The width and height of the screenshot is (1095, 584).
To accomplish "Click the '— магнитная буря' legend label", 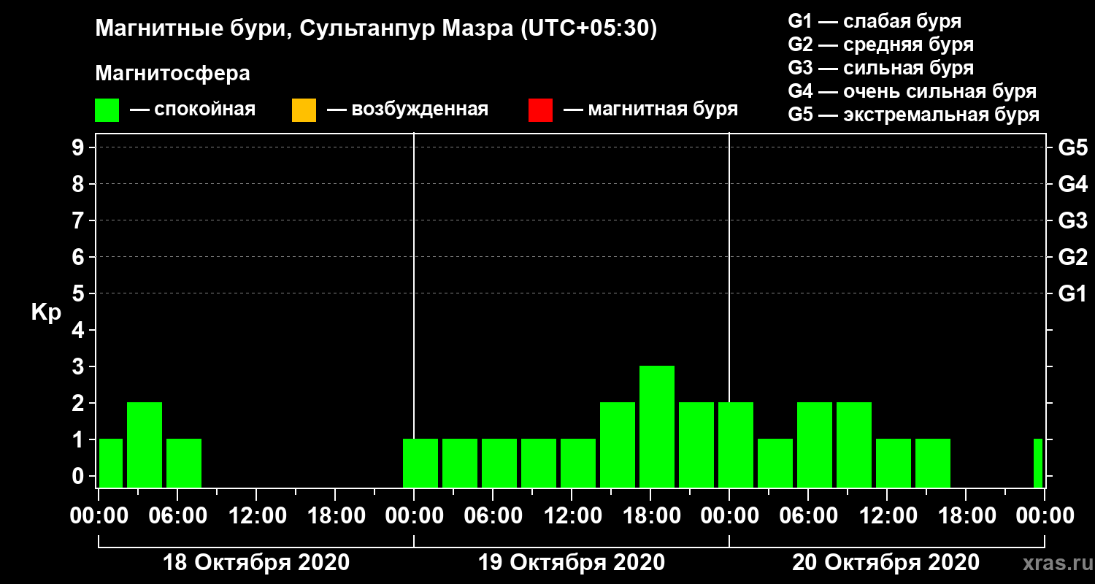I will tap(651, 110).
